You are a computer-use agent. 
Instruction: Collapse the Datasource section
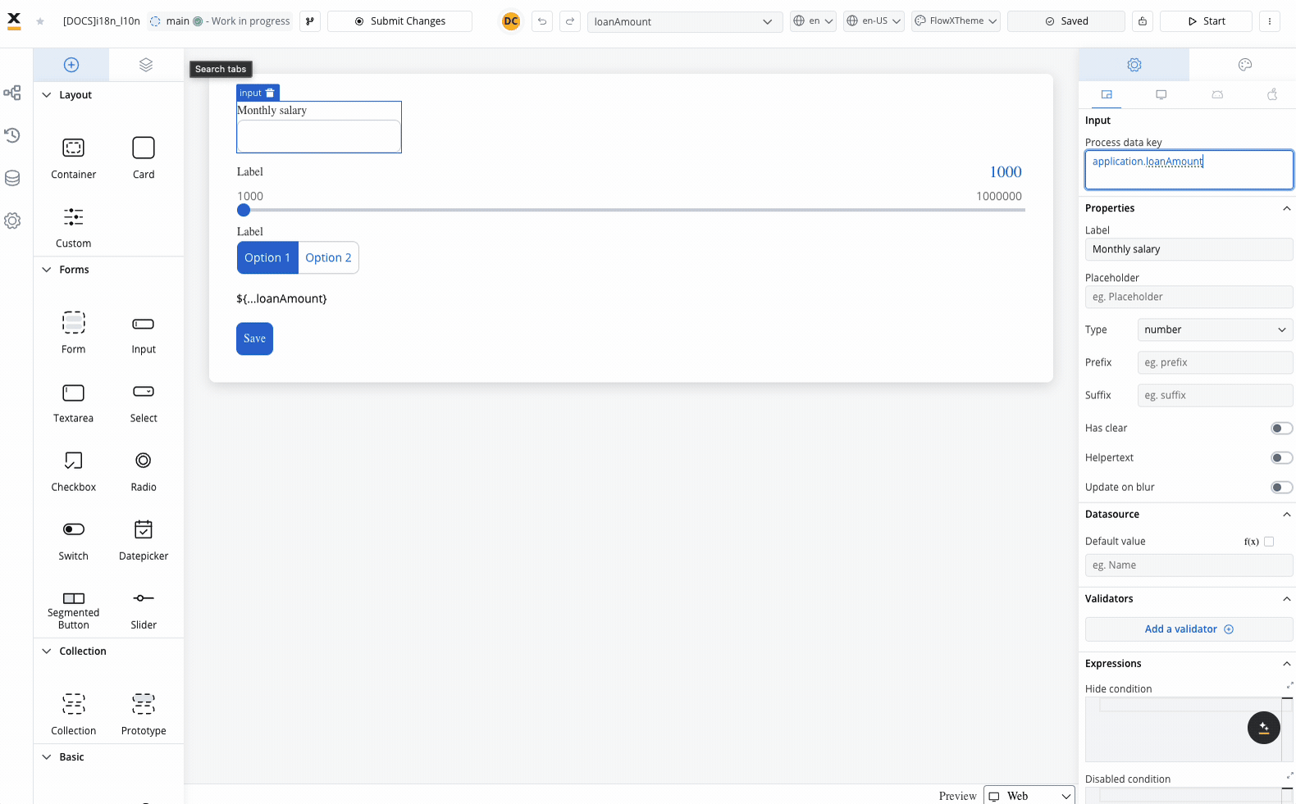pyautogui.click(x=1287, y=515)
